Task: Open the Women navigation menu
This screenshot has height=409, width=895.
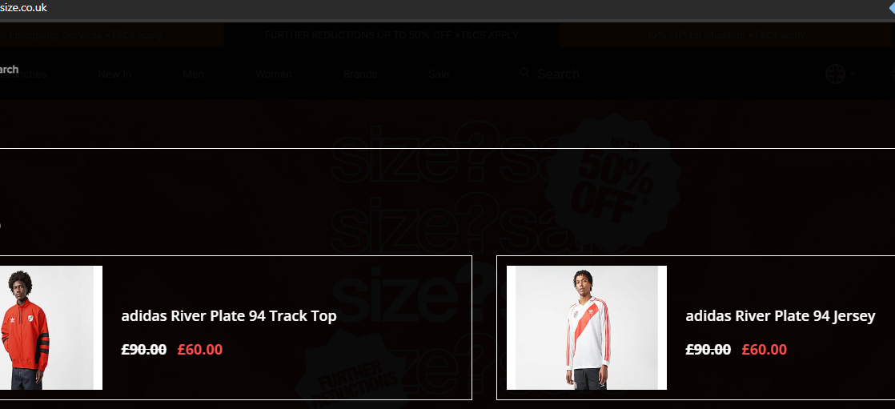Action: tap(274, 74)
